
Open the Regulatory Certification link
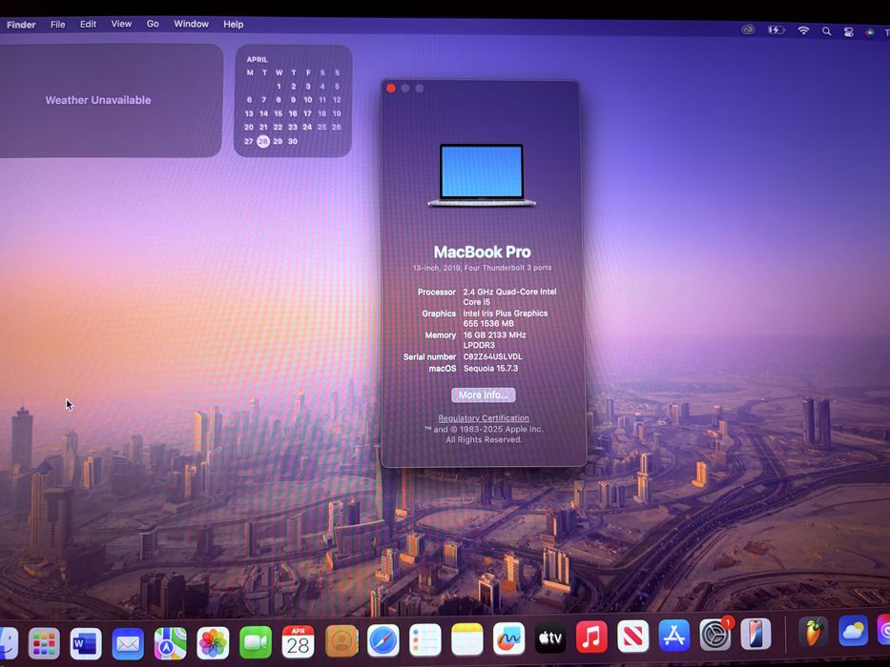pos(484,418)
